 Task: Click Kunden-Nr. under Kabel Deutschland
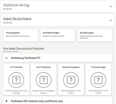point(8,23)
